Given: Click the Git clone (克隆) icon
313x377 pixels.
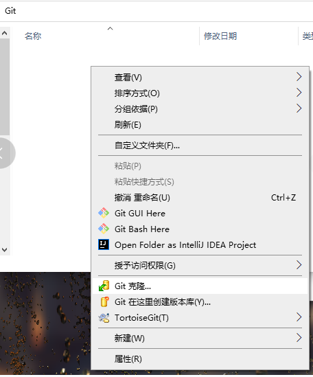Looking at the screenshot, I should tap(104, 286).
